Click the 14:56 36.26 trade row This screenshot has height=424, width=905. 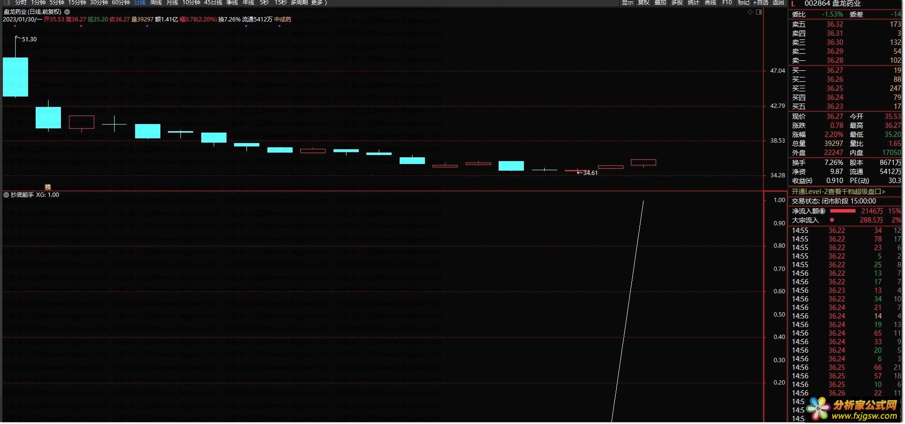[846, 393]
